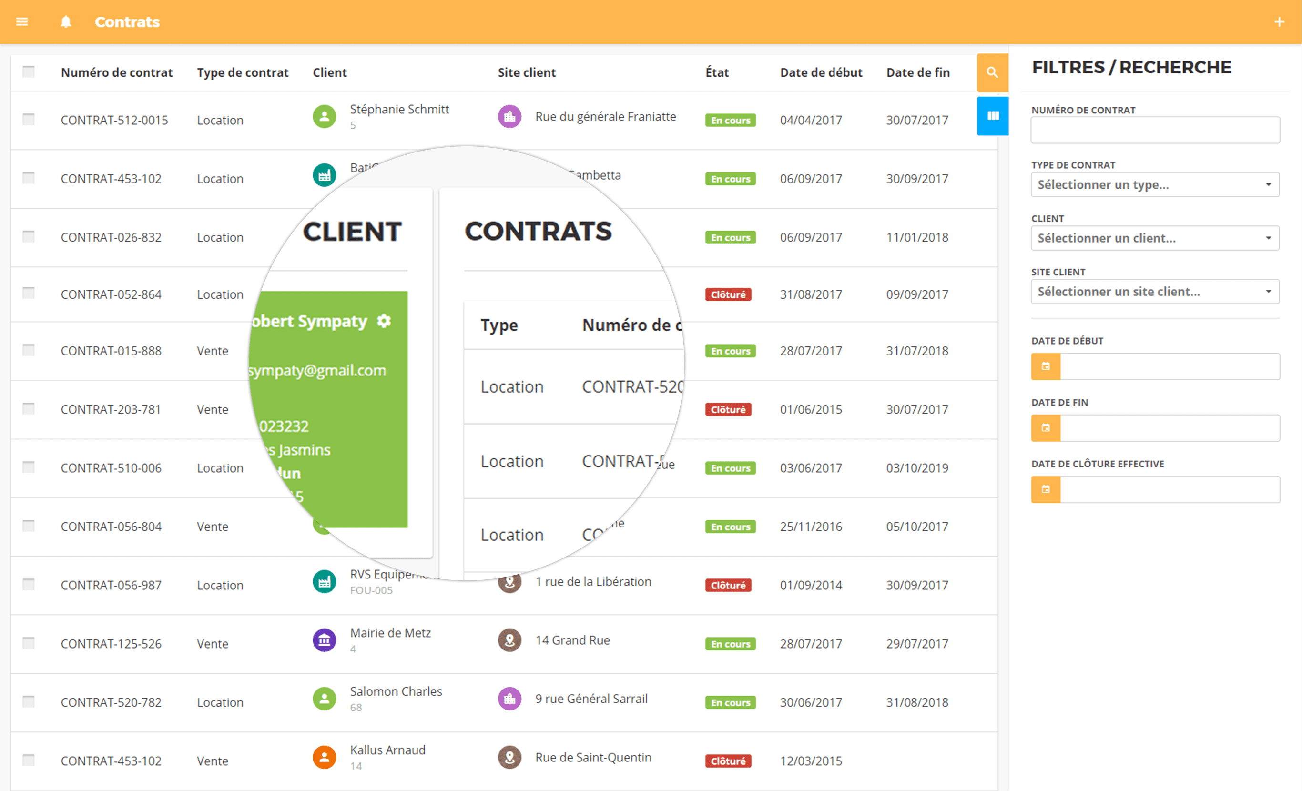
Task: Open the hamburger navigation menu
Action: [21, 21]
